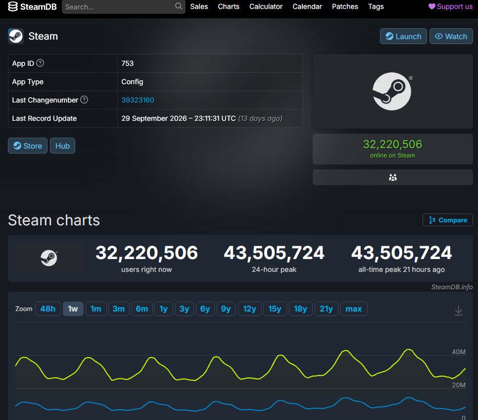478x420 pixels.
Task: Set chart zoom to 6y
Action: pyautogui.click(x=205, y=309)
